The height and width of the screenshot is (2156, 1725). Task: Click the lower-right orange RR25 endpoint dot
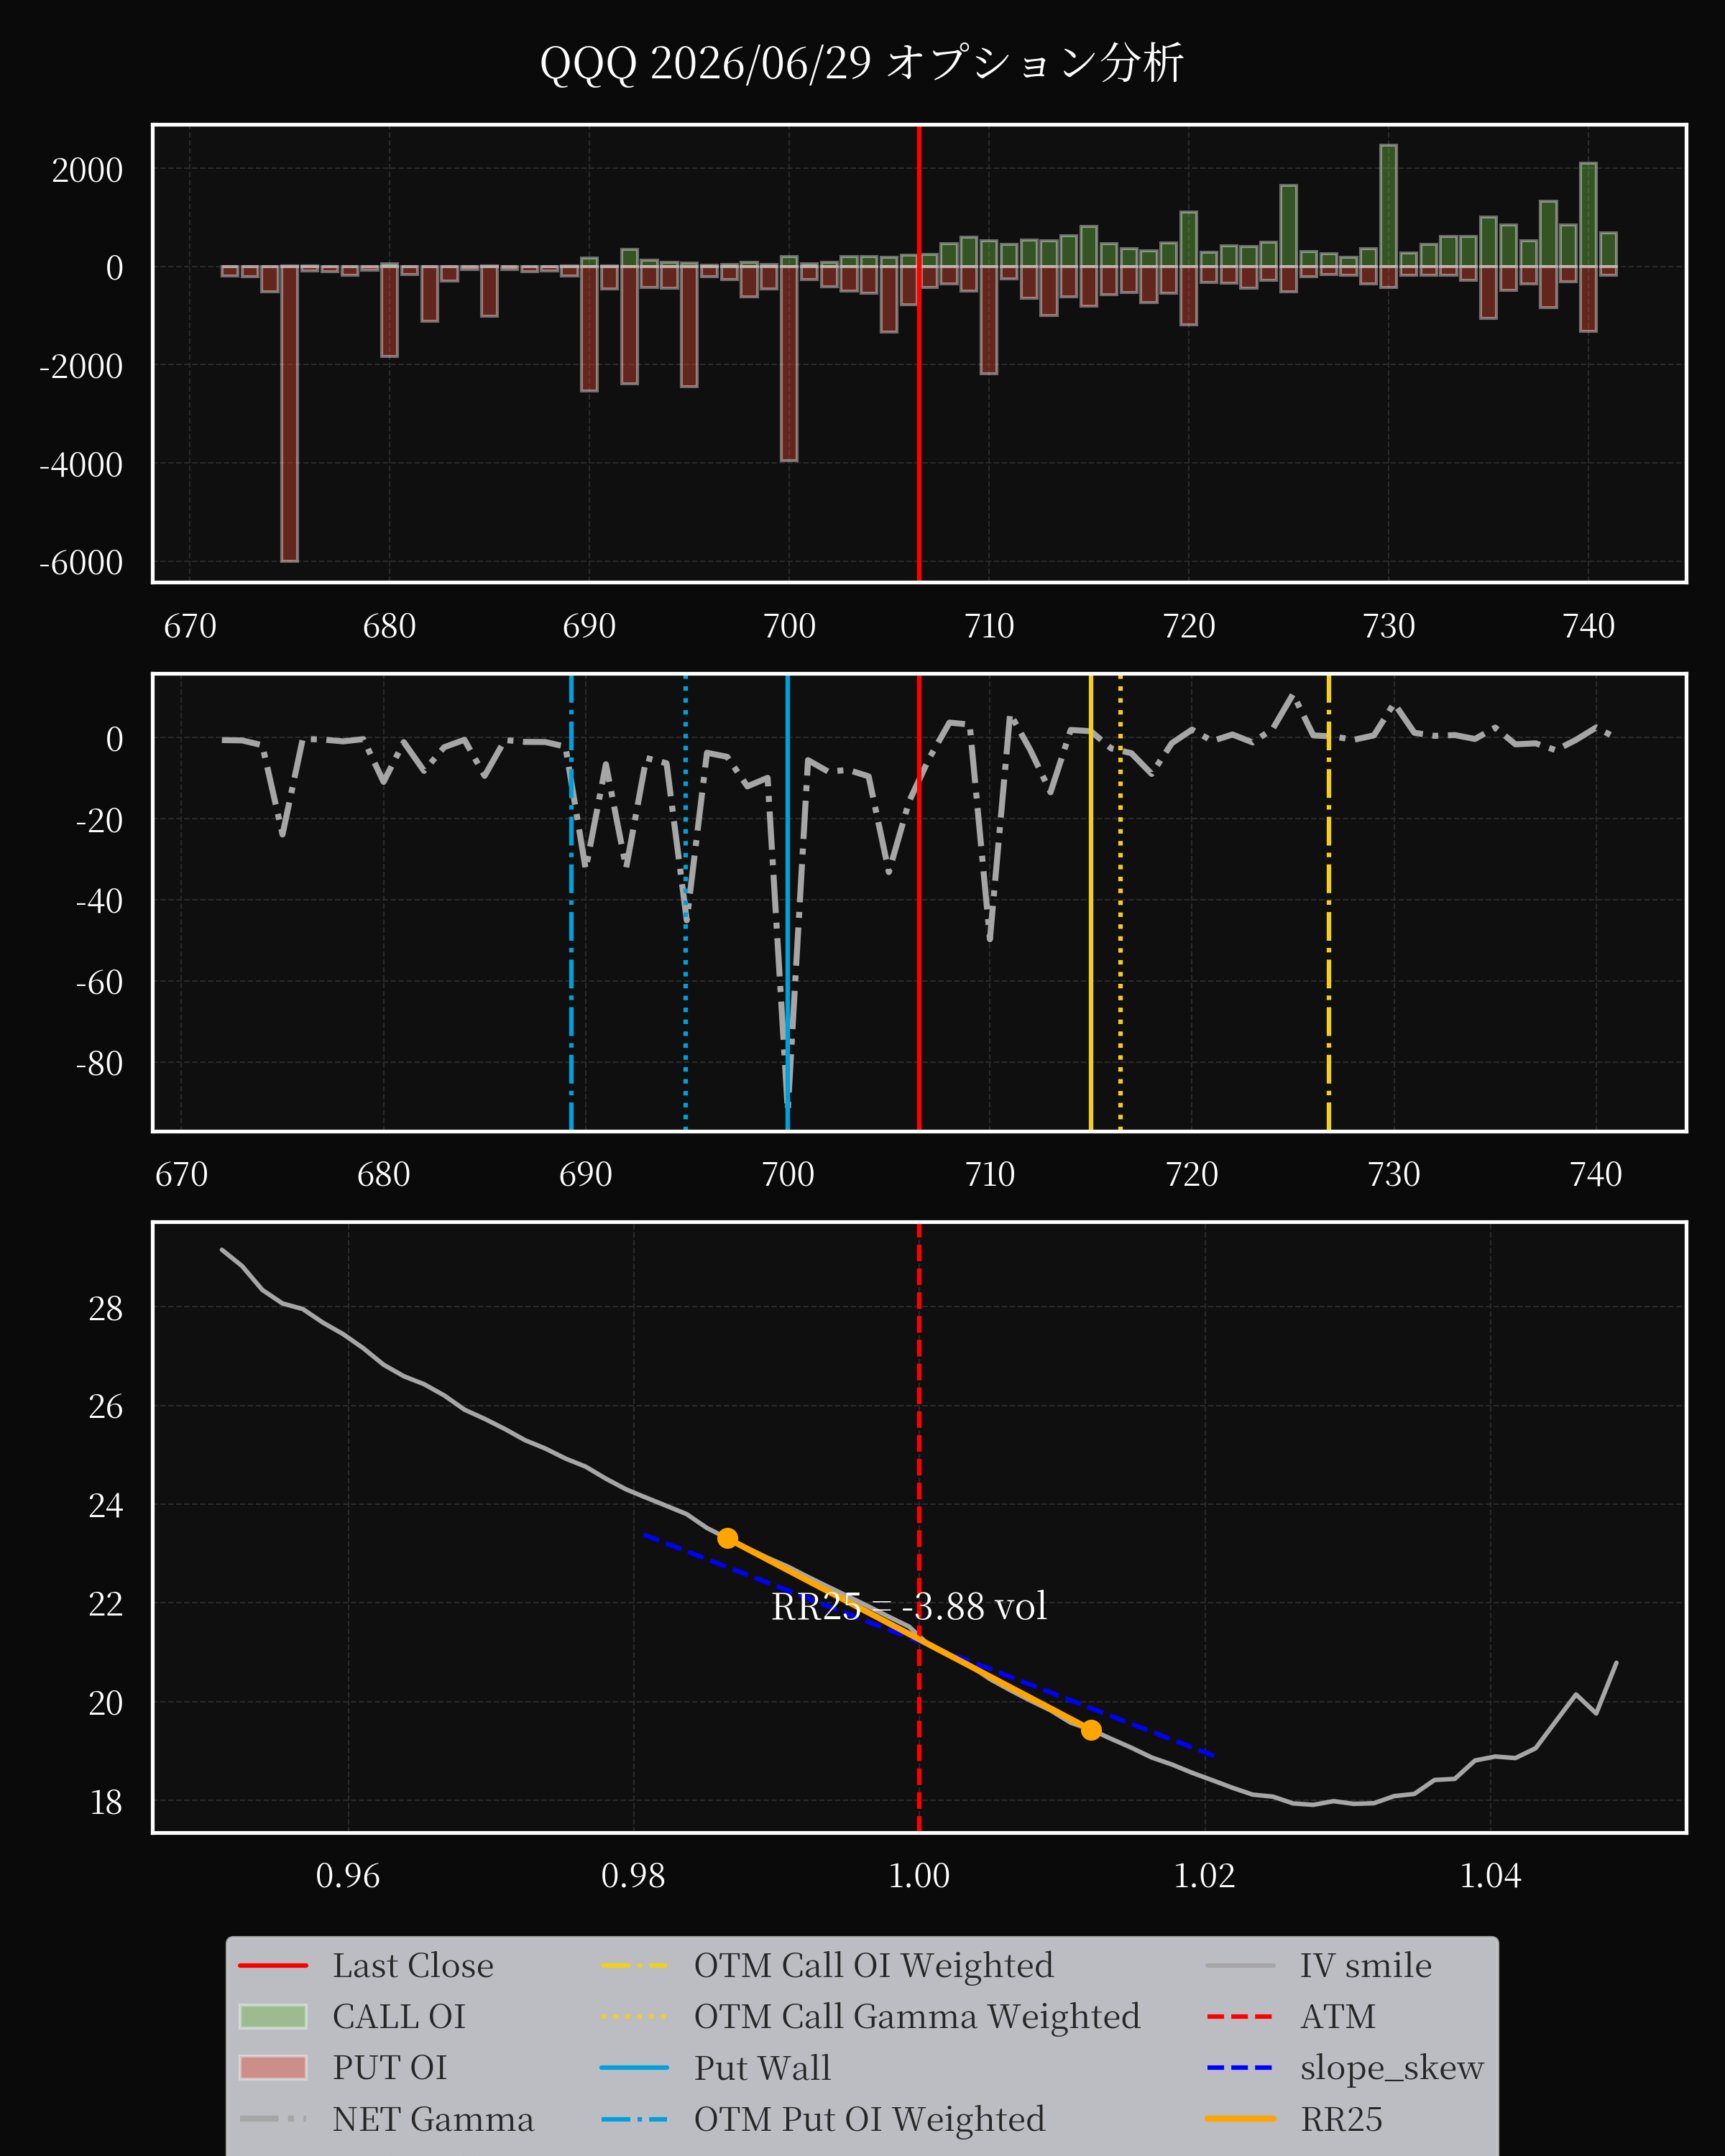pyautogui.click(x=1091, y=1730)
